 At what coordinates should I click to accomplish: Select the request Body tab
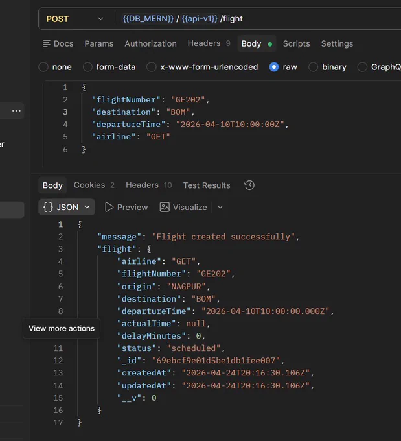tap(257, 43)
